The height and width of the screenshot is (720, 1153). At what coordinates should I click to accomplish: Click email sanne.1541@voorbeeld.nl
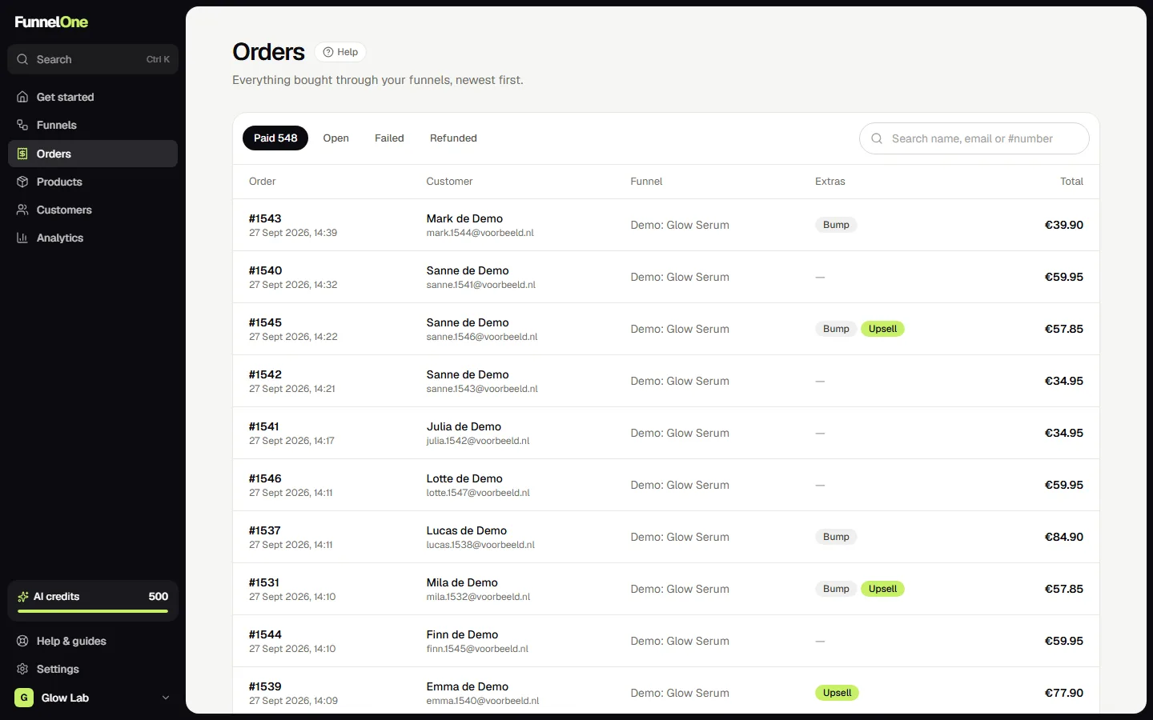click(x=480, y=285)
